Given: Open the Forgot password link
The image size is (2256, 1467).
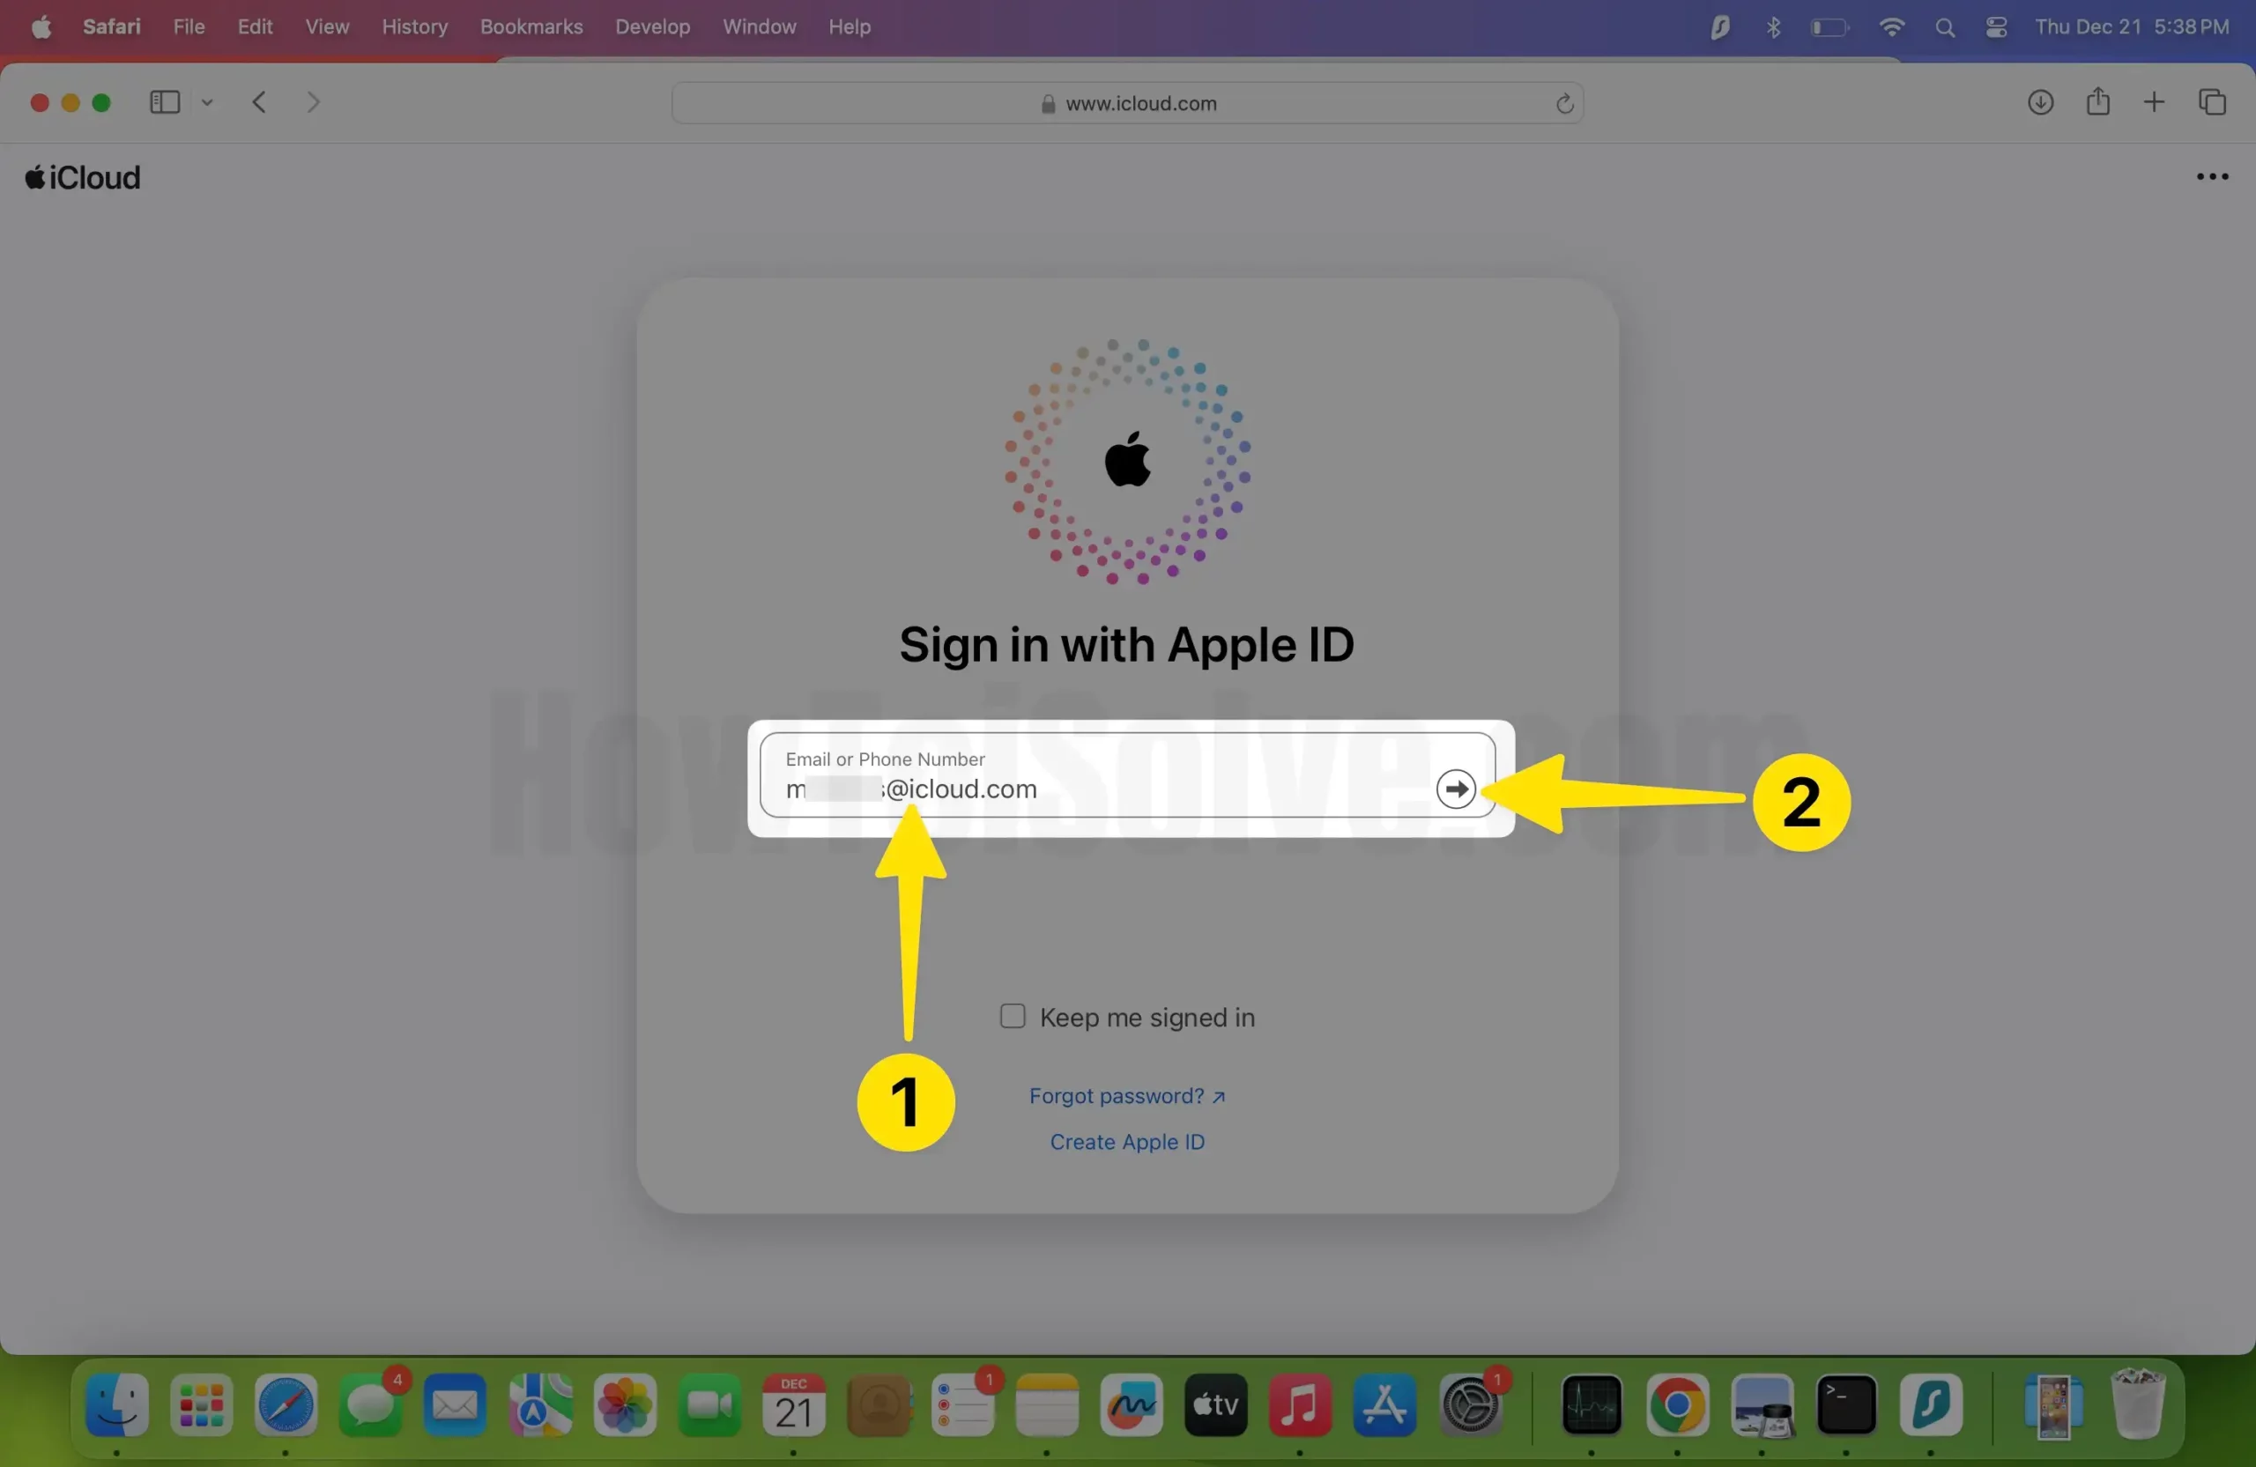Looking at the screenshot, I should click(x=1126, y=1095).
